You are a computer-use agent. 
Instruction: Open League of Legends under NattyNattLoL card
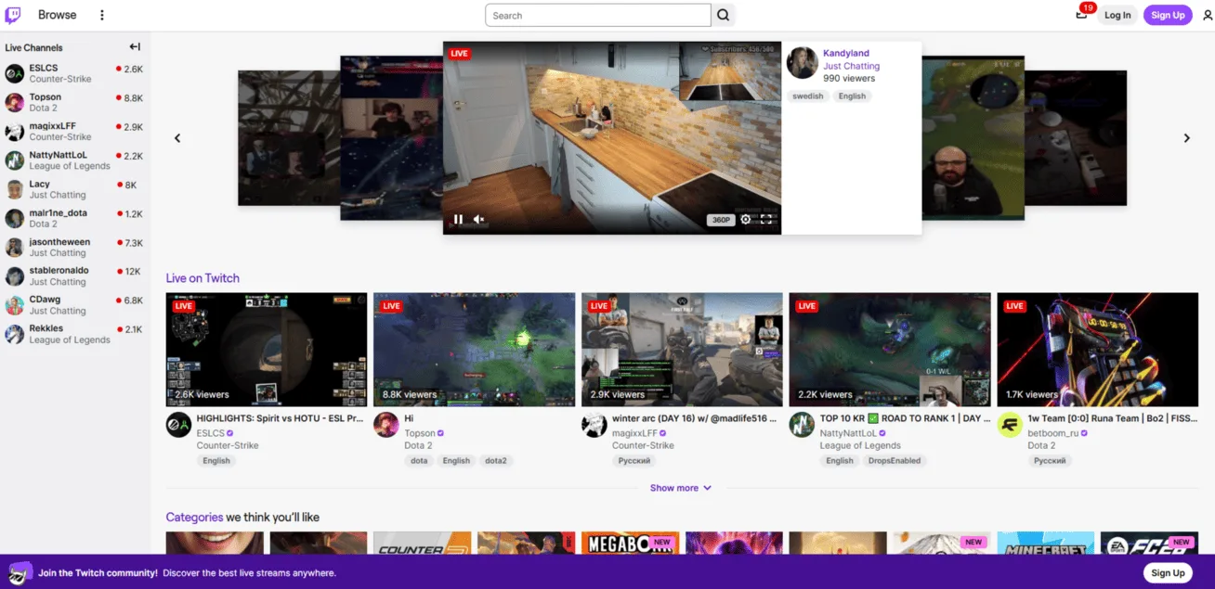[x=860, y=446]
